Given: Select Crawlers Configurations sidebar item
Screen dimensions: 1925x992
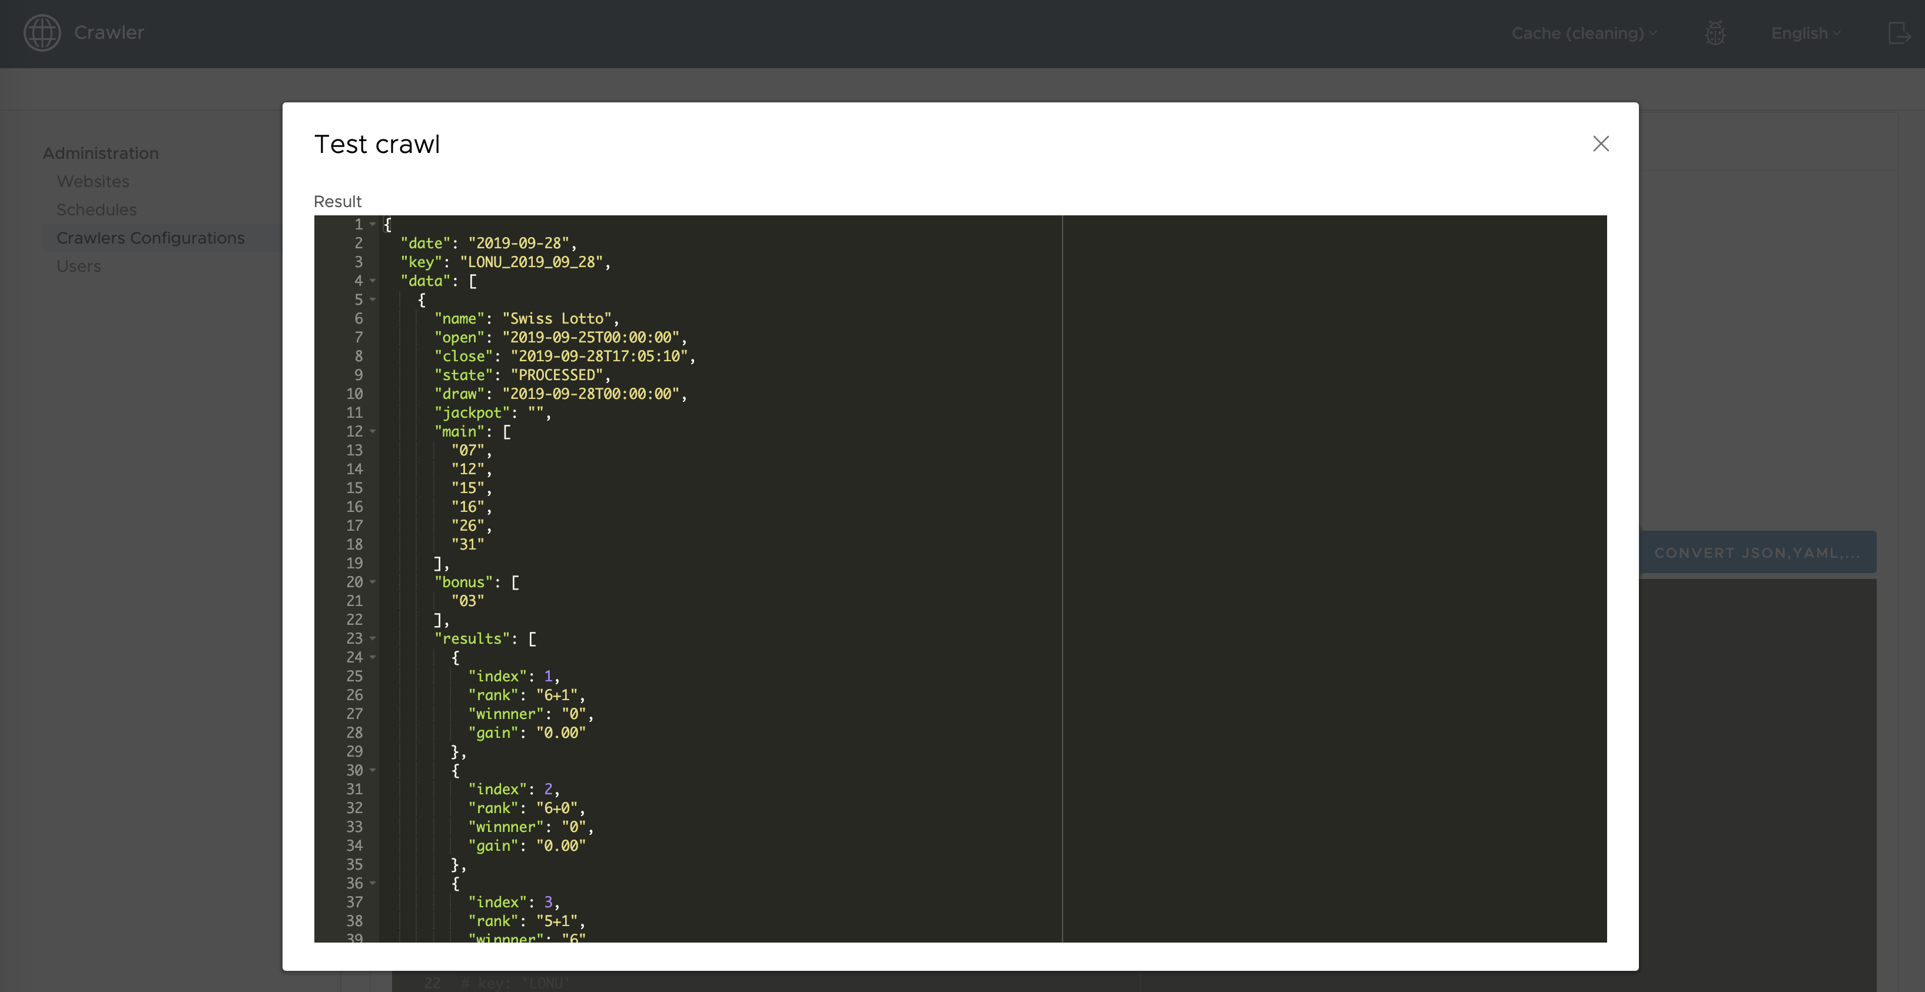Looking at the screenshot, I should (150, 238).
